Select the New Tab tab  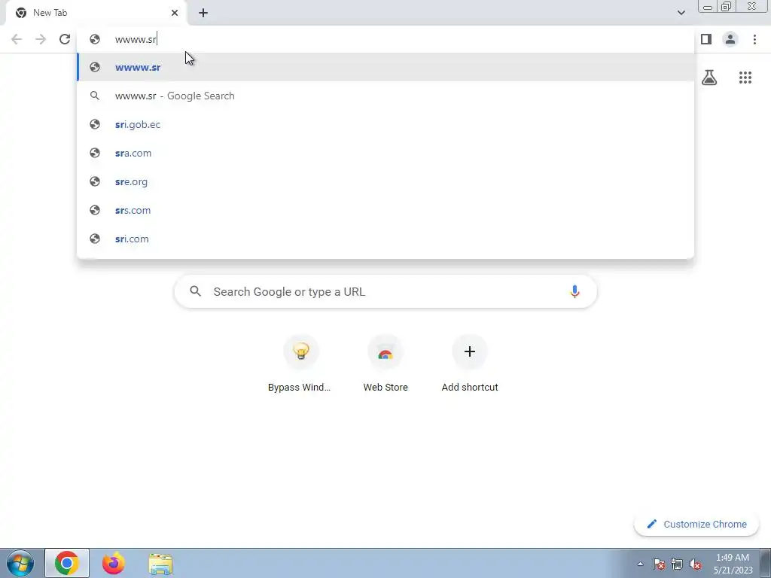[96, 13]
